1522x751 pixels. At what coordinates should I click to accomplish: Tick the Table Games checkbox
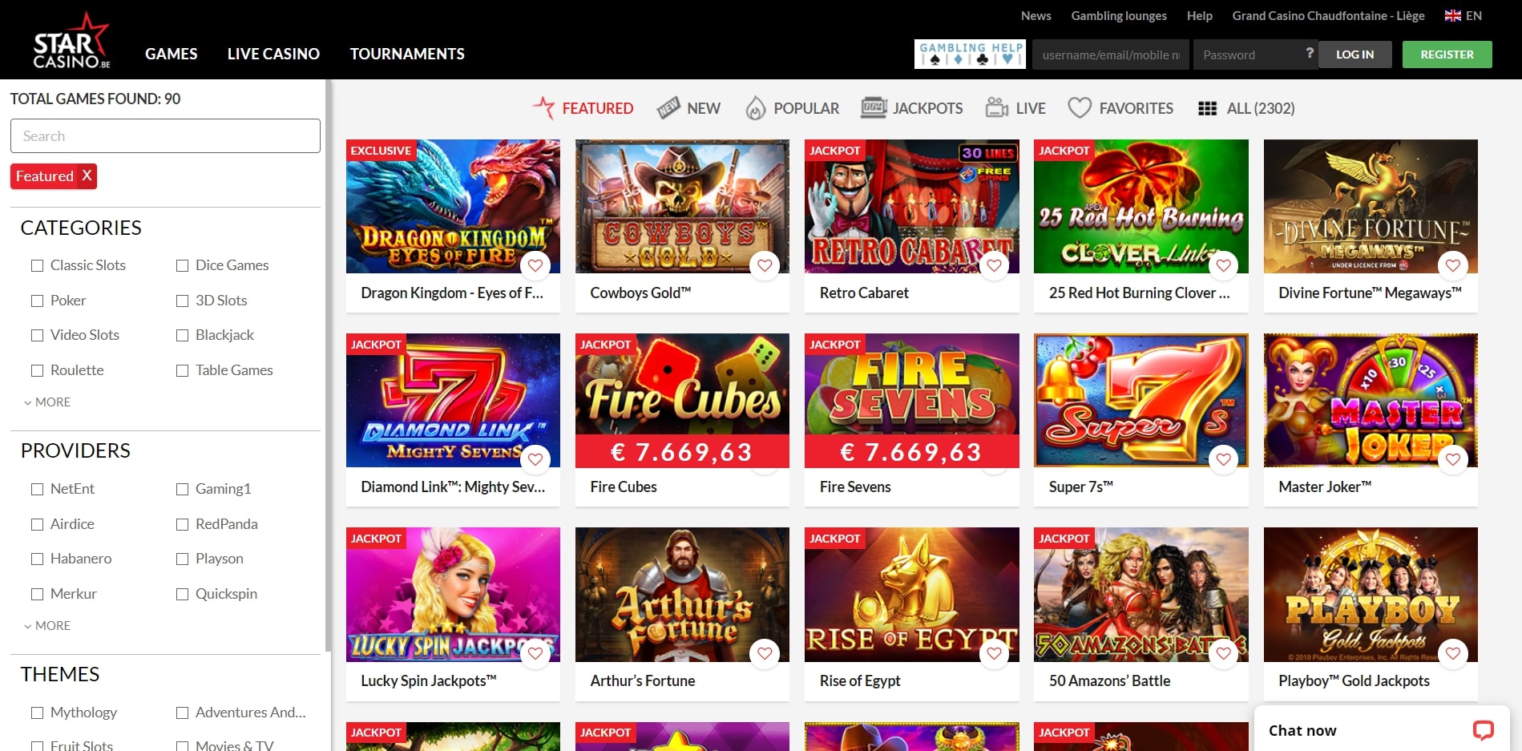point(182,370)
